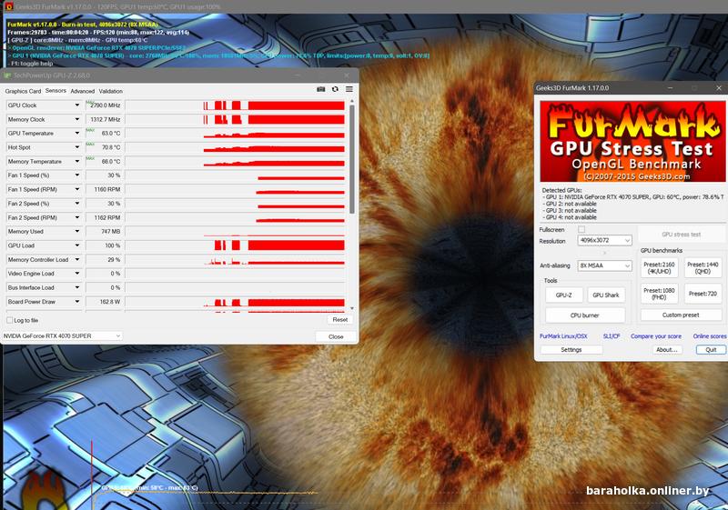728x510 pixels.
Task: Open the Validation tab in GPU-Z
Action: pos(110,91)
